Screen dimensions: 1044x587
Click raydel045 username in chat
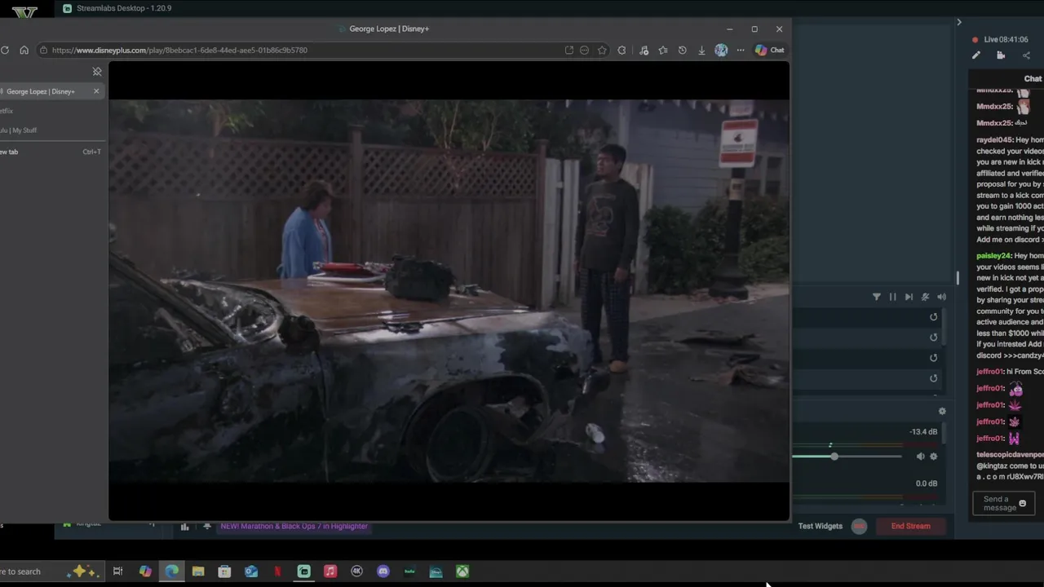(994, 140)
